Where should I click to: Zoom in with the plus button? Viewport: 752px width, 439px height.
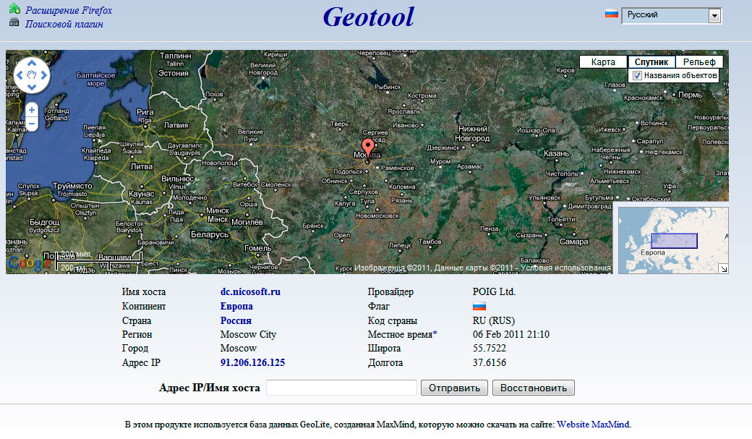tap(32, 110)
